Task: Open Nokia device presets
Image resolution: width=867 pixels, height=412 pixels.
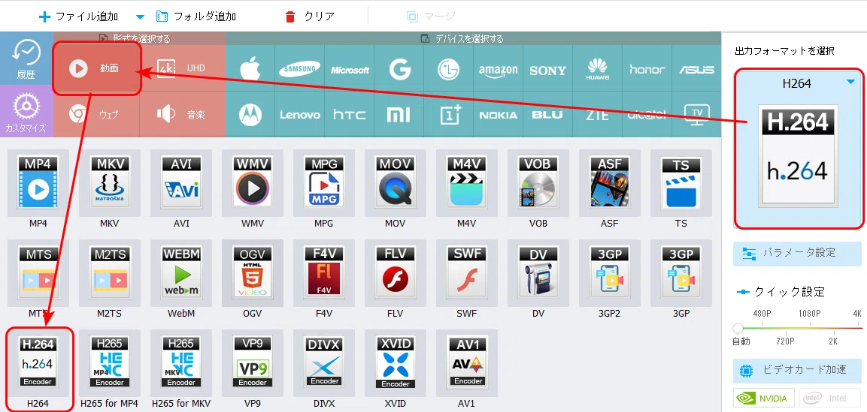Action: [x=499, y=114]
